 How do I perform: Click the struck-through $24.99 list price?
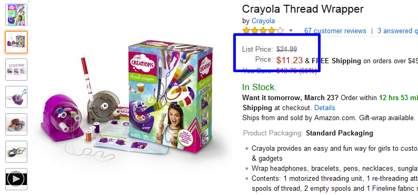click(x=286, y=49)
